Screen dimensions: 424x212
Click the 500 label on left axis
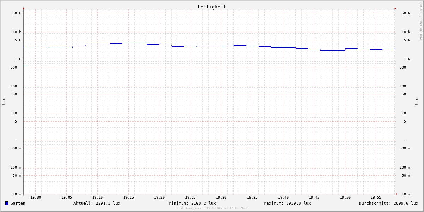[x=14, y=67]
